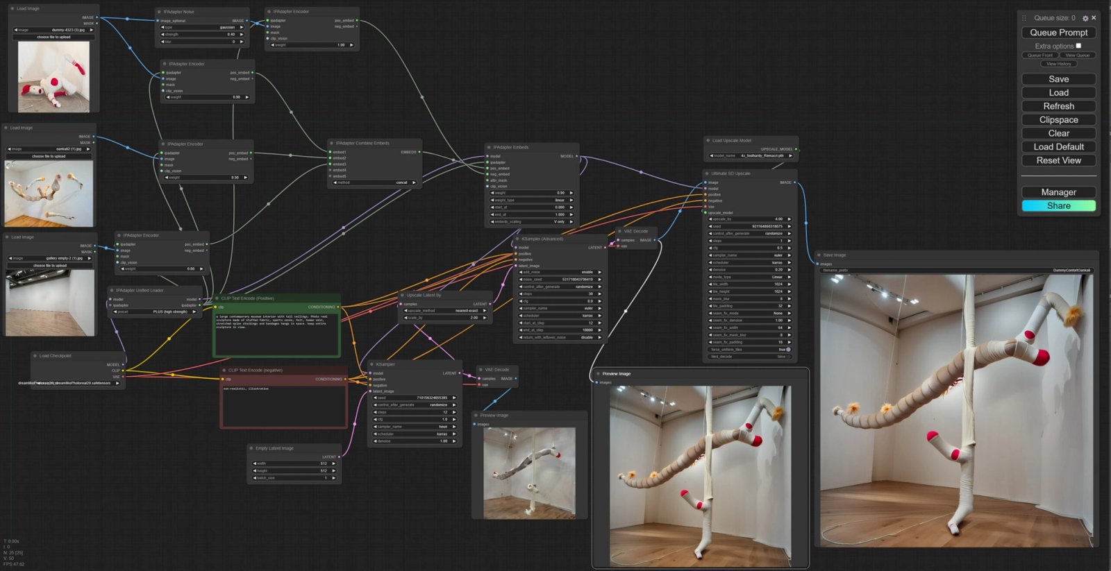Screen dimensions: 1111x571
Task: Collapse the Ultimate SD Upscale node dot
Action: point(707,173)
